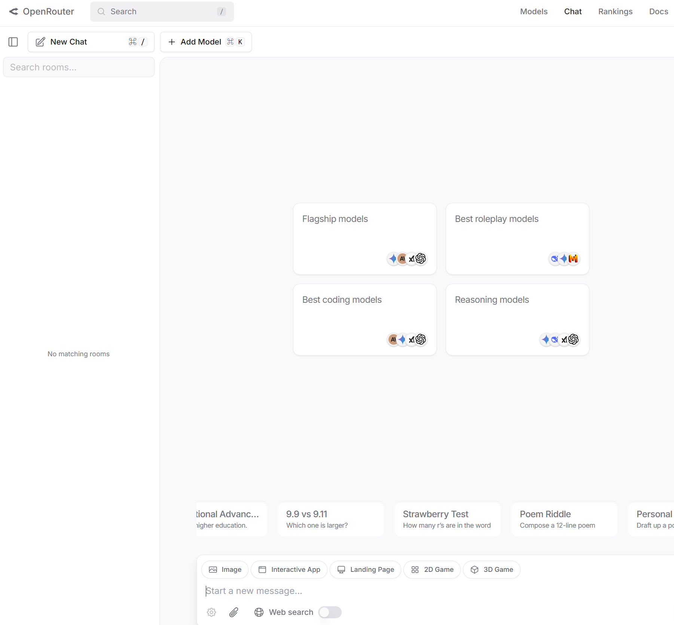Open the Flagship models card
The width and height of the screenshot is (674, 625).
(365, 239)
